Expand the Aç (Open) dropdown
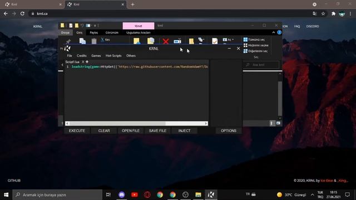 click(x=228, y=39)
